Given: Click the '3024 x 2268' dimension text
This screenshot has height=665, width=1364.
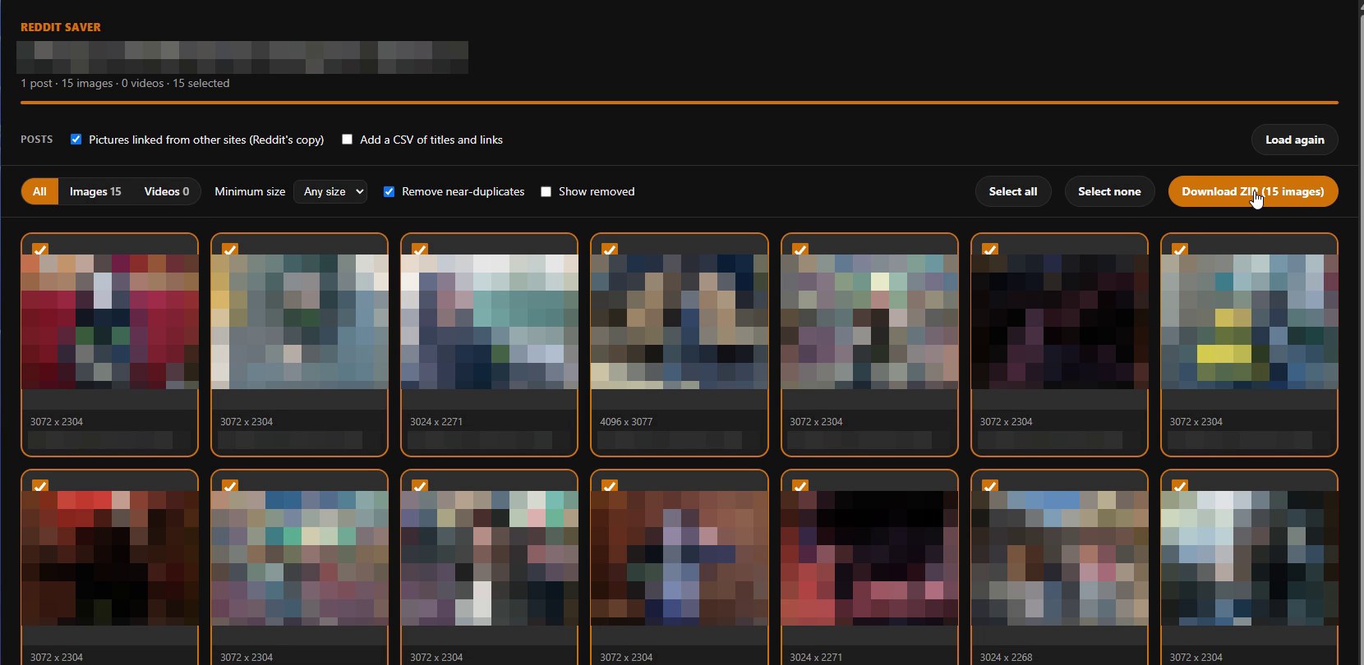Looking at the screenshot, I should click(x=1006, y=657).
